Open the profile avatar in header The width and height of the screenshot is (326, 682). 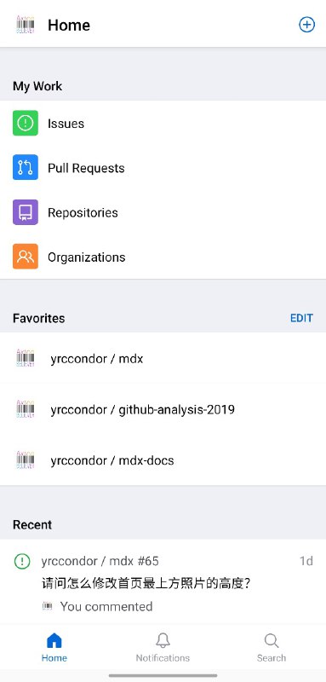click(x=26, y=25)
